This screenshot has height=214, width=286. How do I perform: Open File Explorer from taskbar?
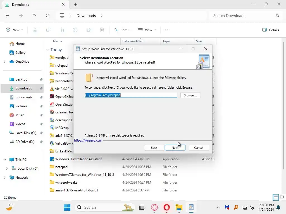(179, 207)
